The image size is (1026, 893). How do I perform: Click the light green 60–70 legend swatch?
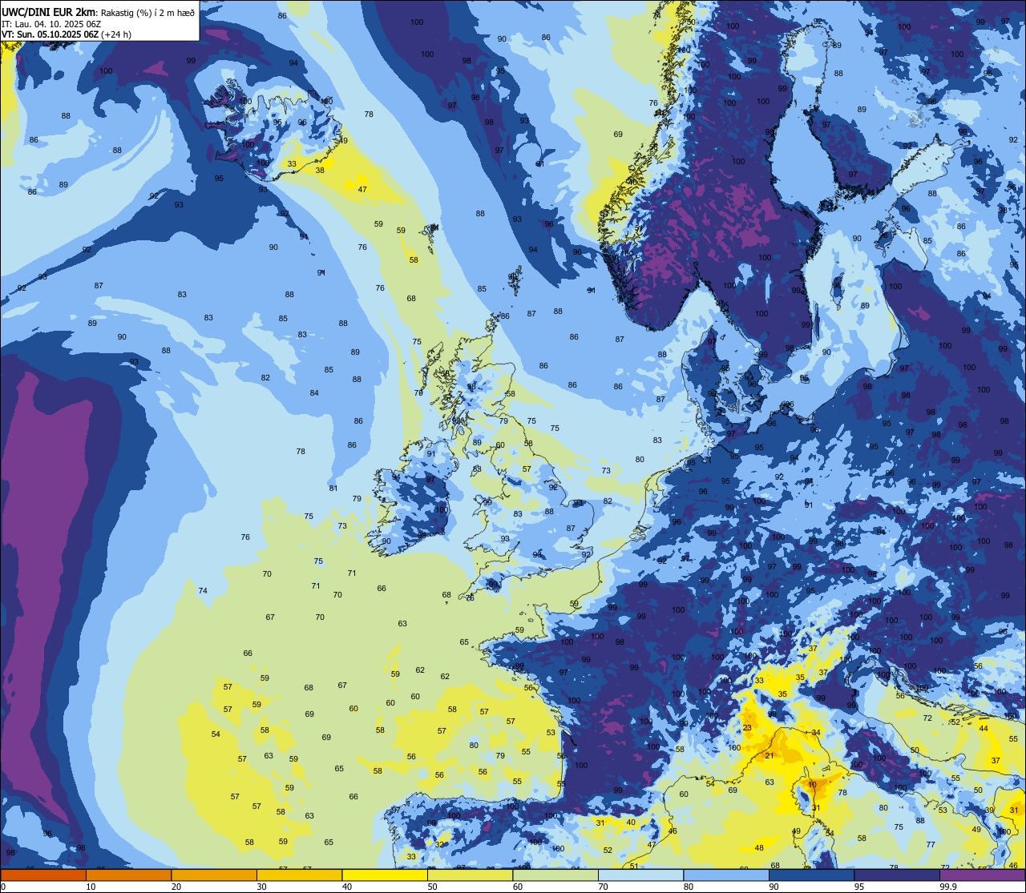point(555,875)
